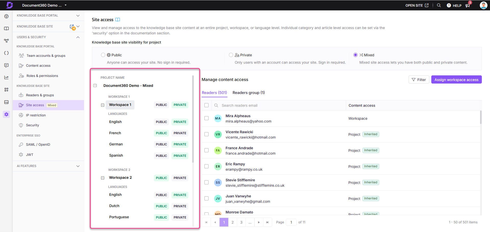
Task: Click the Filter button
Action: point(419,80)
